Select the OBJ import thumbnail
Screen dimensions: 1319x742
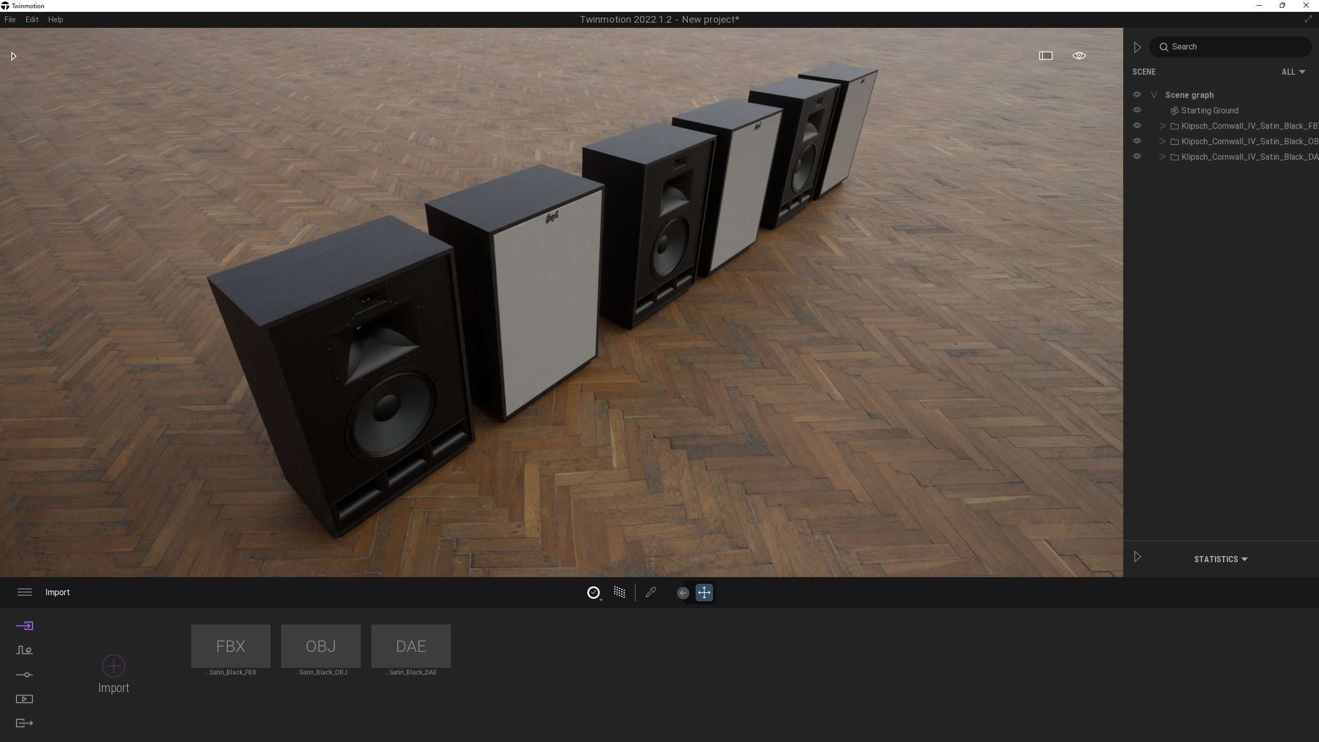(320, 646)
